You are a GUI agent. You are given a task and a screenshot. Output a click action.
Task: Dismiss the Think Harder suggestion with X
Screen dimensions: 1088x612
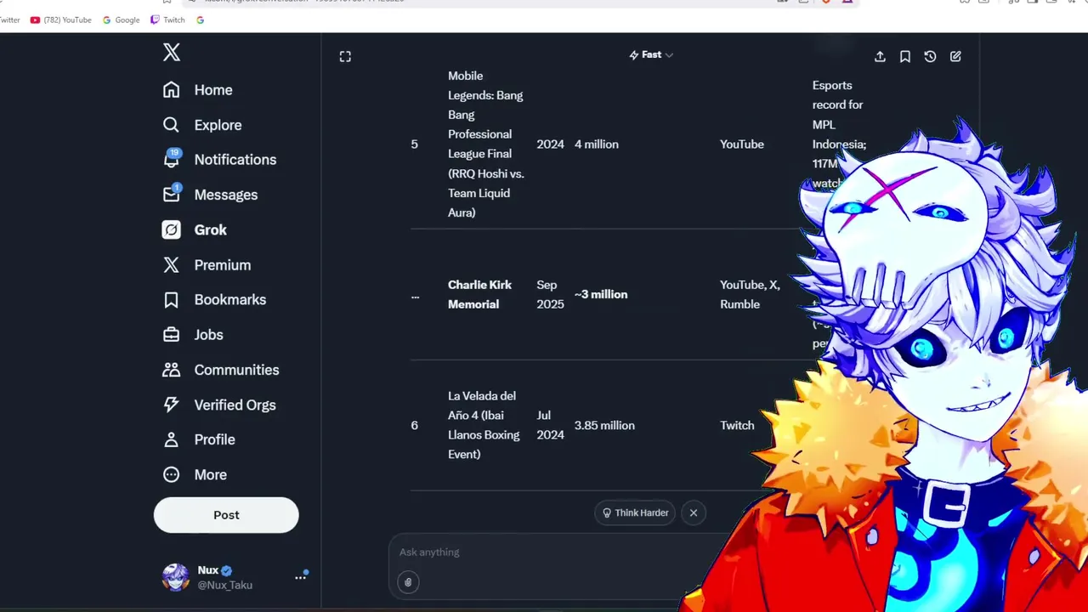coord(694,513)
